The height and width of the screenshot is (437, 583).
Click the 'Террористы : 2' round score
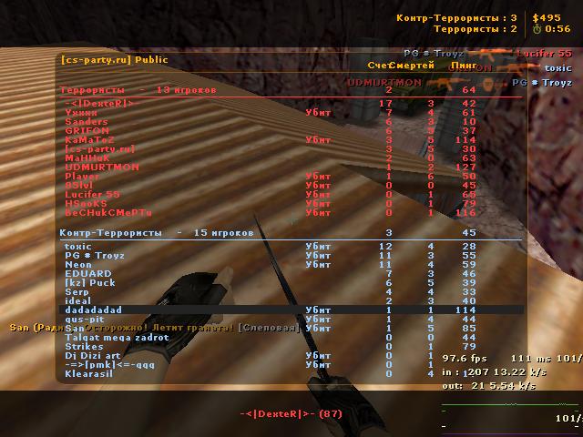(x=476, y=28)
